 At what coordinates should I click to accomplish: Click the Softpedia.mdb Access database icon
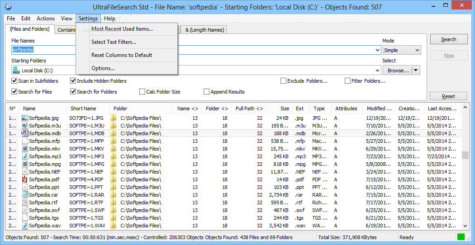point(25,133)
